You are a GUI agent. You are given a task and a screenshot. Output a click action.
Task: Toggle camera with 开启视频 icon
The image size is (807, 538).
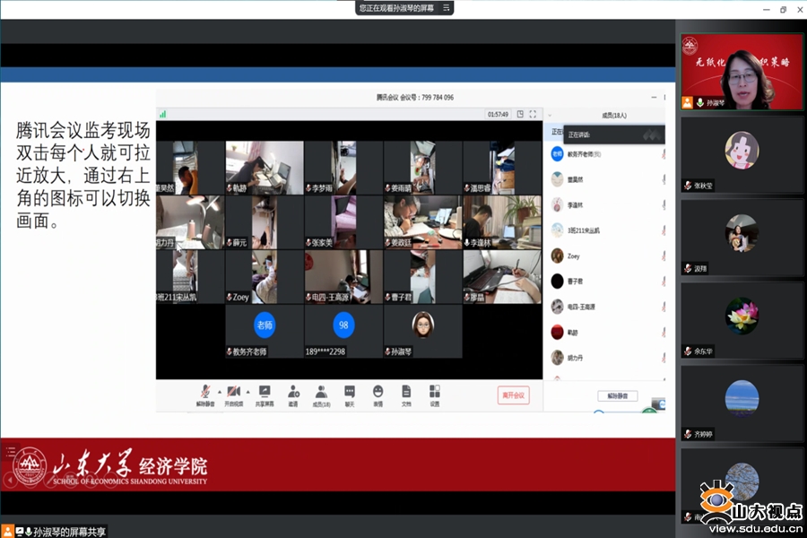pyautogui.click(x=232, y=392)
